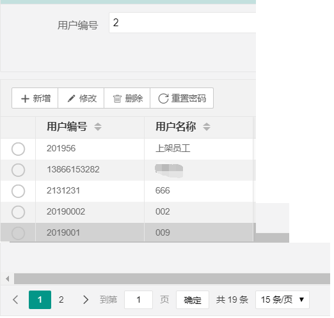This screenshot has height=318, width=334.
Task: Select radio button for user 201956
Action: pos(18,149)
